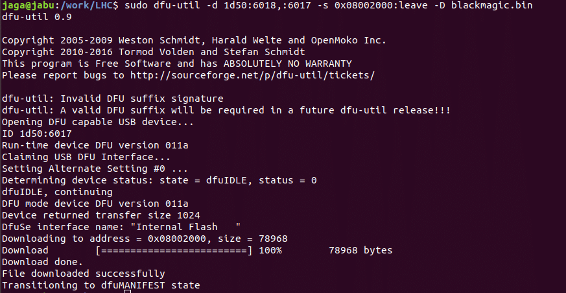Click the /work/LHC path in prompt
This screenshot has width=566, height=293.
click(x=85, y=5)
